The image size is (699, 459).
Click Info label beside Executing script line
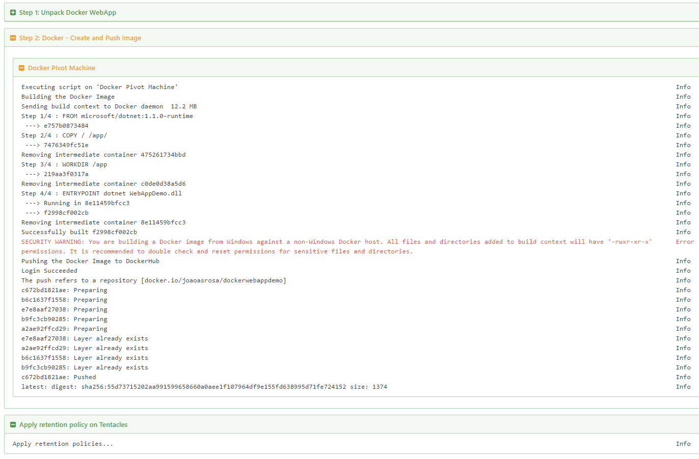(683, 87)
